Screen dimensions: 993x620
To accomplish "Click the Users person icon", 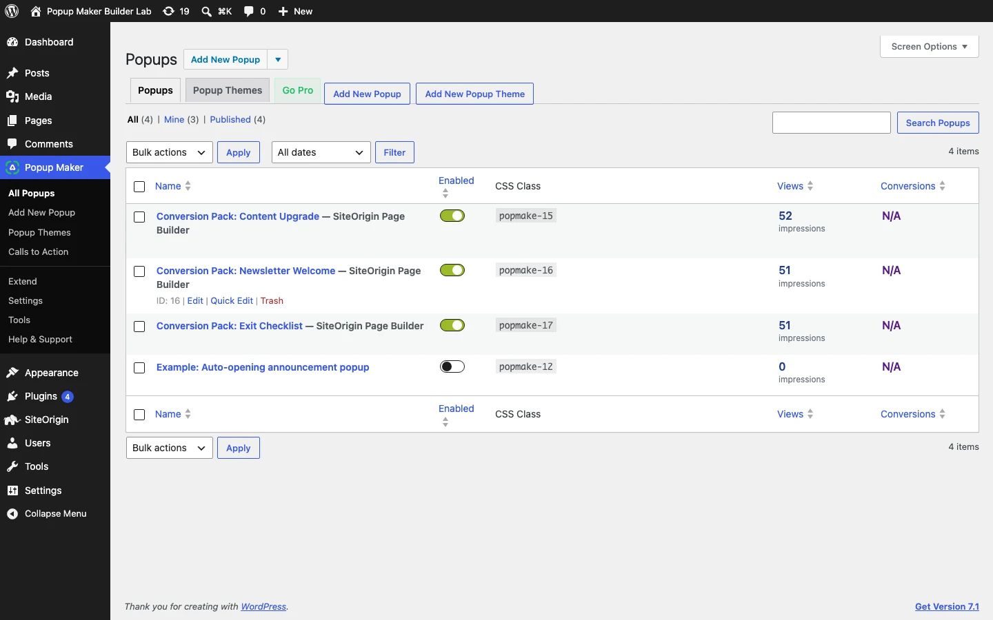I will (12, 443).
